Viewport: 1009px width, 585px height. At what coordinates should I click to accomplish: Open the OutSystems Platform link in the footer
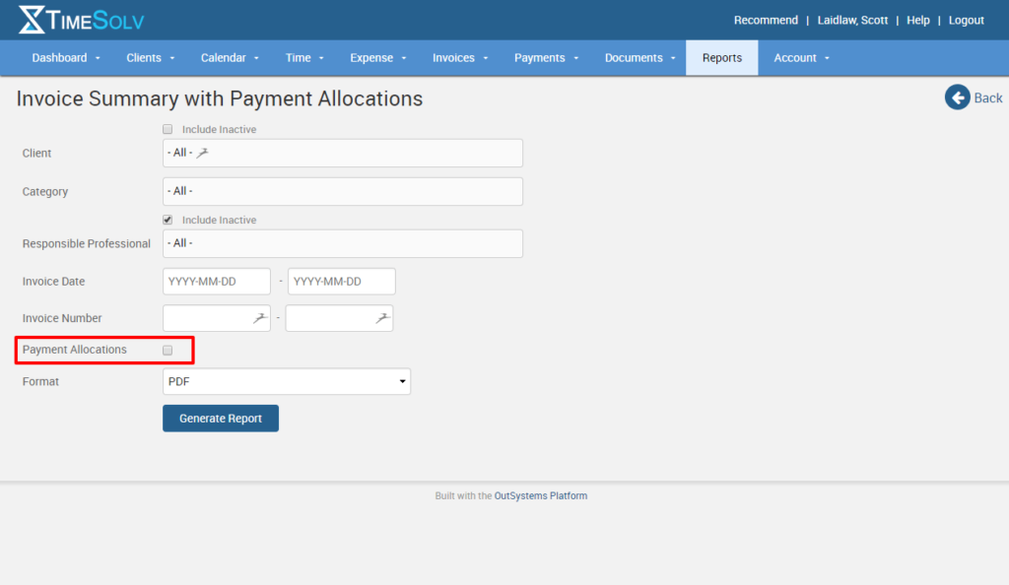540,495
